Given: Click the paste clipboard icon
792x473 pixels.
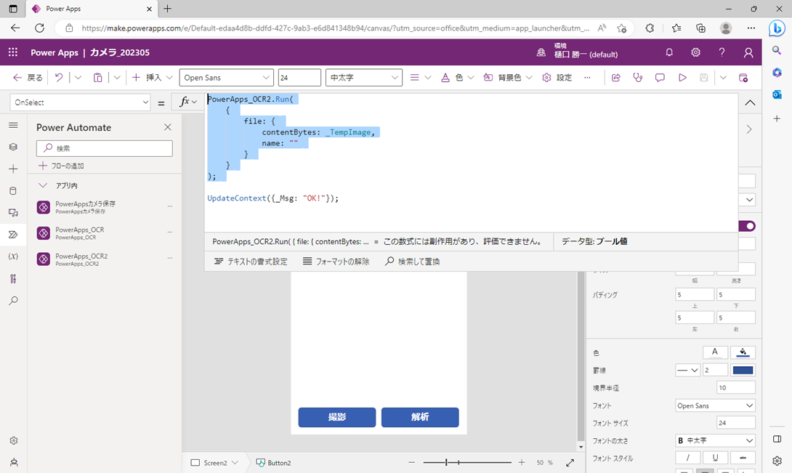Looking at the screenshot, I should click(x=97, y=77).
